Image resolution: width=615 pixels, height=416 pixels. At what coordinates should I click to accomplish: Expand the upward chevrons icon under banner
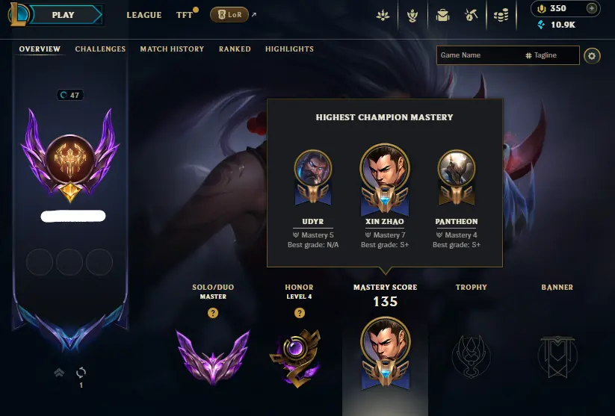(x=59, y=372)
